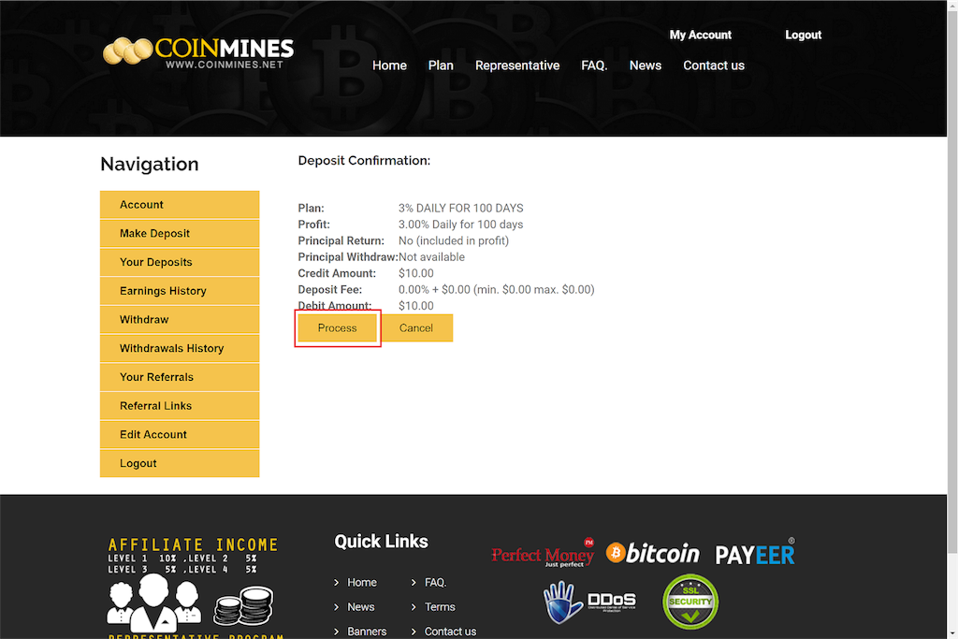Click the header Logout link
Image resolution: width=958 pixels, height=639 pixels.
(x=803, y=35)
